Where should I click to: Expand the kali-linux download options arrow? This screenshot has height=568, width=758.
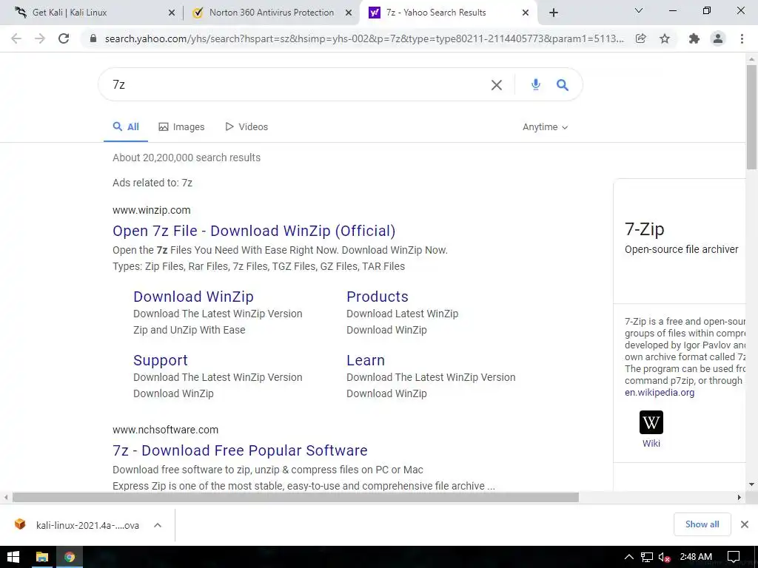point(158,525)
